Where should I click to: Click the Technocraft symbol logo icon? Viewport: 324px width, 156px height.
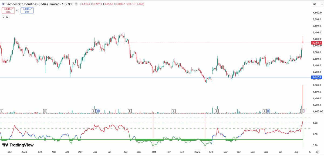coord(3,4)
